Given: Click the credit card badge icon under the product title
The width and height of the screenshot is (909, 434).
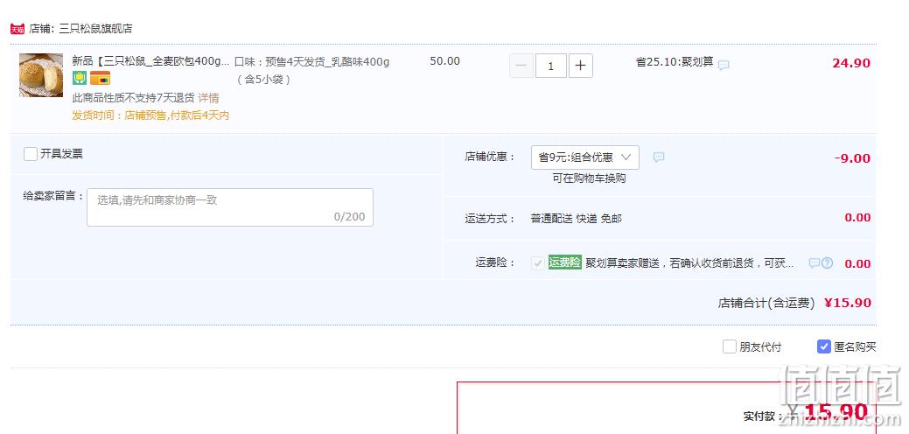Looking at the screenshot, I should point(100,78).
